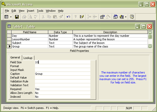Image resolution: width=157 pixels, height=112 pixels.
Task: Click the Data Type cell of Day row
Action: pos(61,36)
